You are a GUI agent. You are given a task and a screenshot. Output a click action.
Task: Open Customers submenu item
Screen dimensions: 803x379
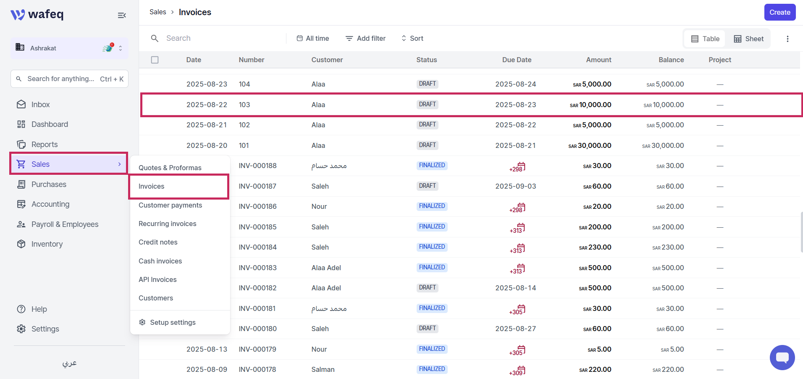point(156,298)
